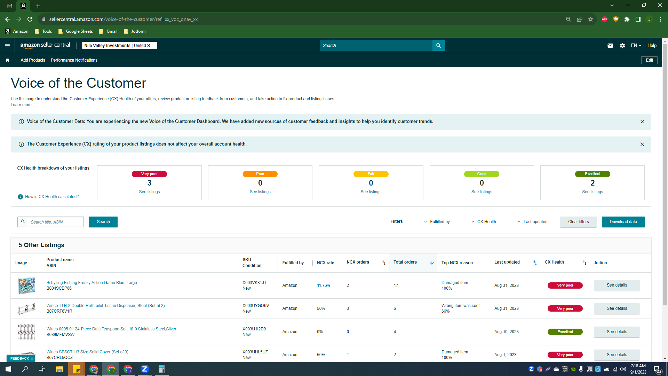Open the Chrome profile J avatar
The height and width of the screenshot is (376, 668).
pos(649,19)
